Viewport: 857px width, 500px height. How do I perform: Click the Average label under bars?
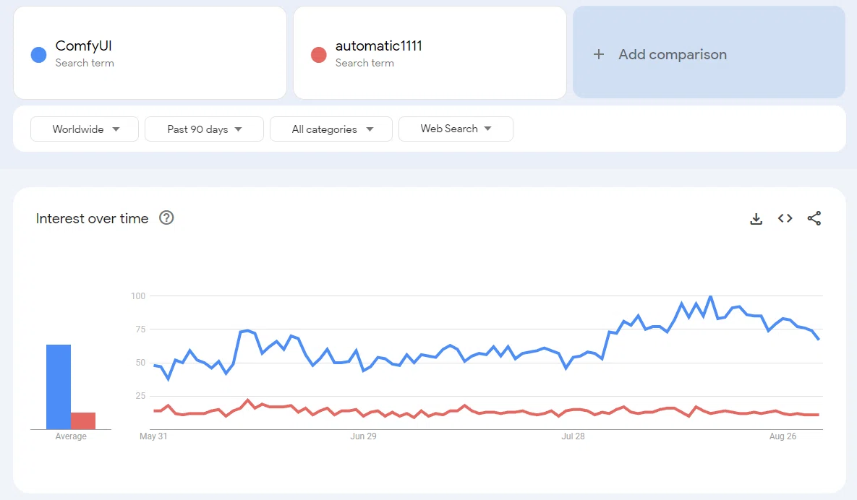pyautogui.click(x=71, y=436)
